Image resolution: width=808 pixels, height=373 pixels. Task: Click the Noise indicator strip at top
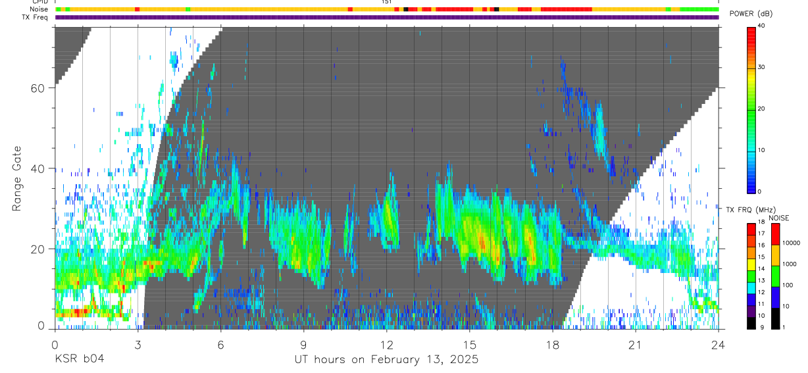click(x=387, y=9)
